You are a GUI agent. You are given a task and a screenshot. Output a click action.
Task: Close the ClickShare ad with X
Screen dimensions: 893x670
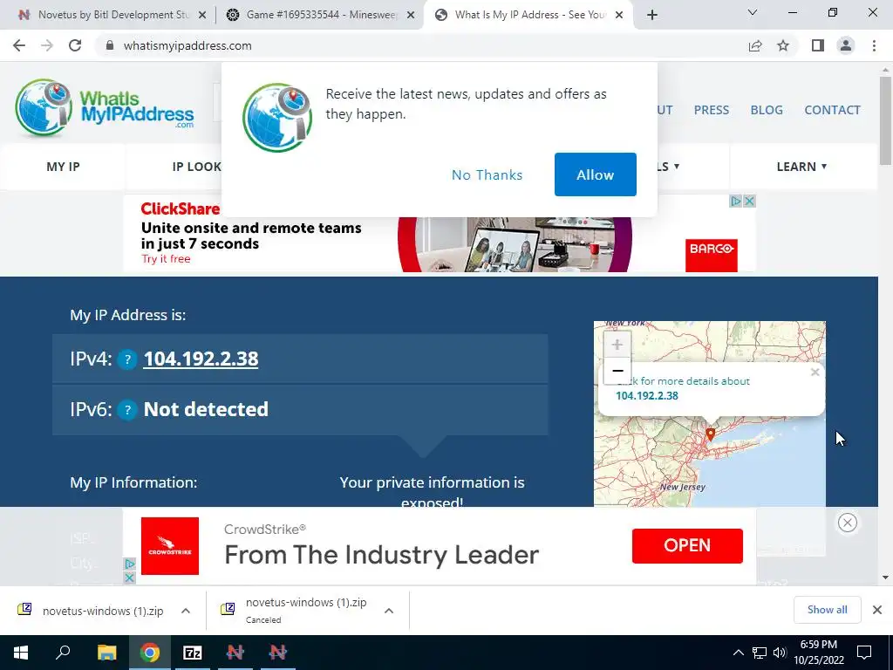tap(749, 202)
